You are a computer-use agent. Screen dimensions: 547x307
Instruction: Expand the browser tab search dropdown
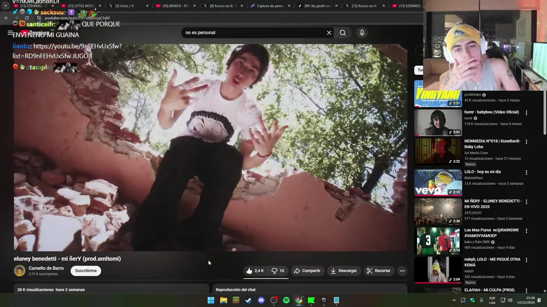click(6, 6)
